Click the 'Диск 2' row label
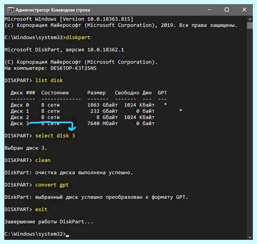Viewport: 257px width, 244px height. [20, 117]
